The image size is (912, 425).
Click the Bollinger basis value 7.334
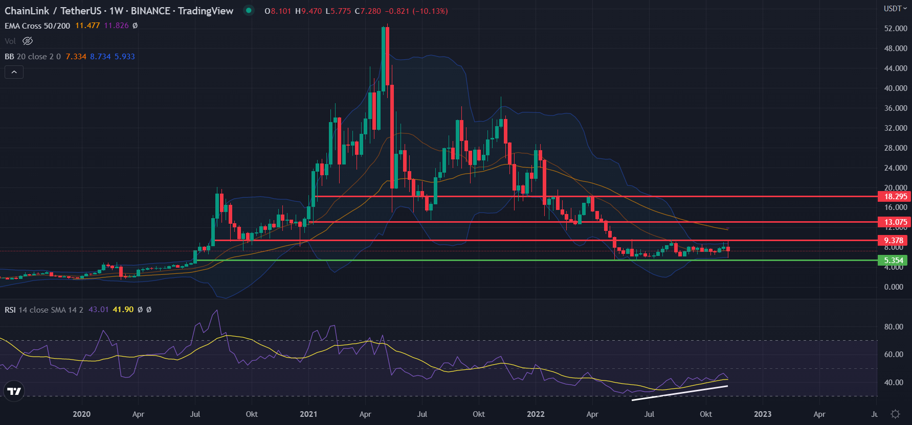tap(76, 57)
